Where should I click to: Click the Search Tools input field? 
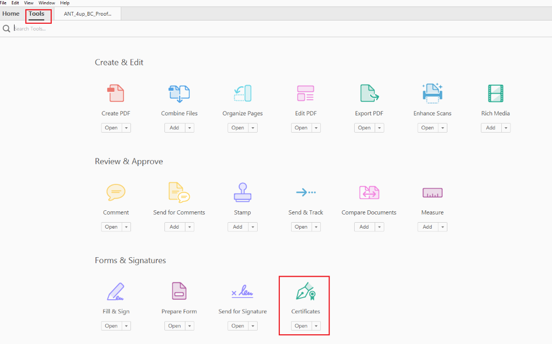pos(108,29)
